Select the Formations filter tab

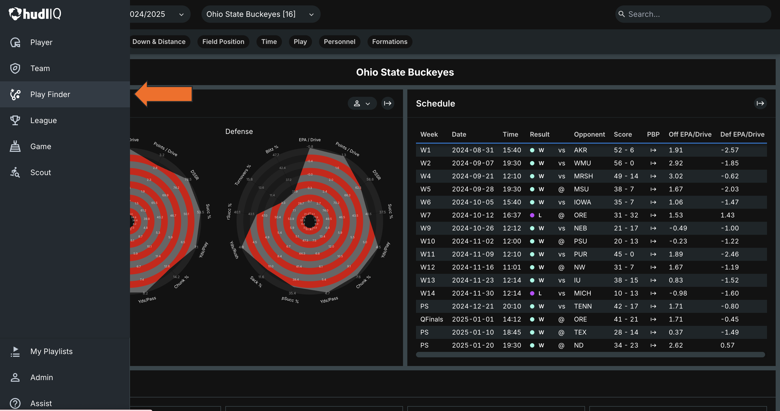(390, 42)
